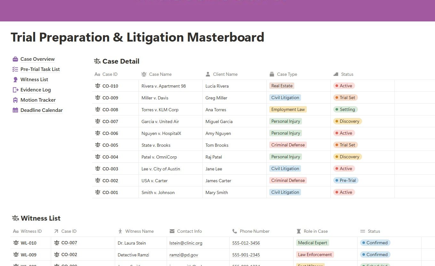The image size is (435, 266).
Task: Click the envelope icon in Contact Info header
Action: pyautogui.click(x=172, y=231)
